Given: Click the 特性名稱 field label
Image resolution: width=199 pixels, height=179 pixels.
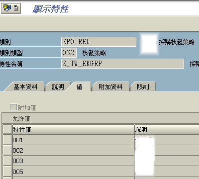Looking at the screenshot, I should [x=11, y=64].
